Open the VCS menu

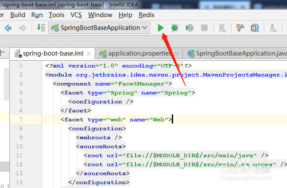[76, 15]
